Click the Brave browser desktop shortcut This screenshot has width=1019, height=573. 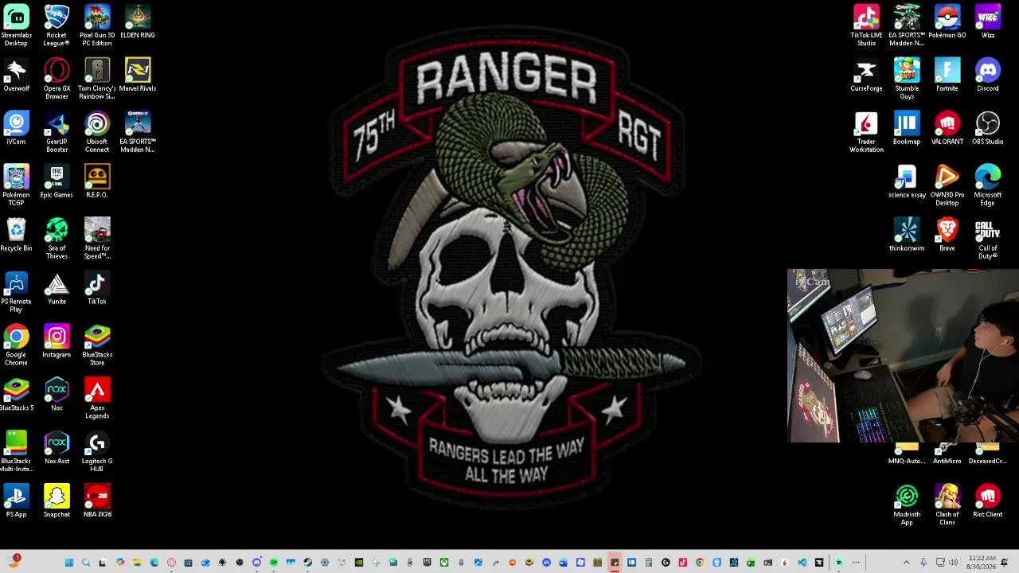pyautogui.click(x=947, y=236)
